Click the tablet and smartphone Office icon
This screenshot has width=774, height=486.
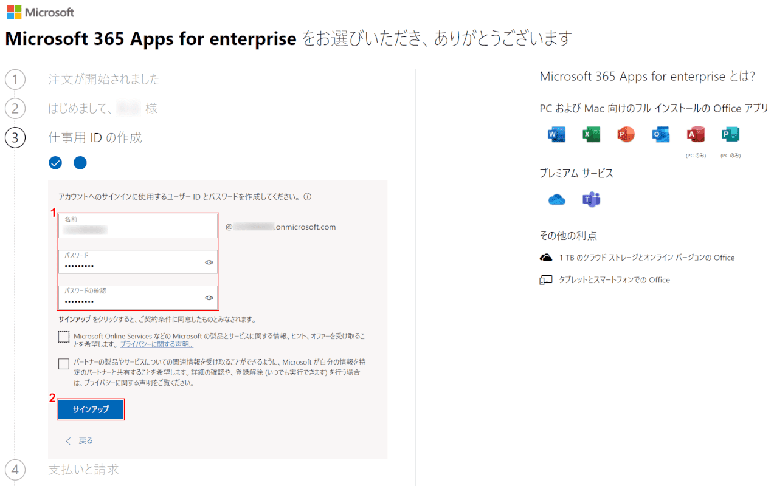pos(545,280)
